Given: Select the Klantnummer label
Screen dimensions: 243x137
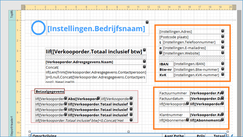Looking at the screenshot, I should point(174,115).
